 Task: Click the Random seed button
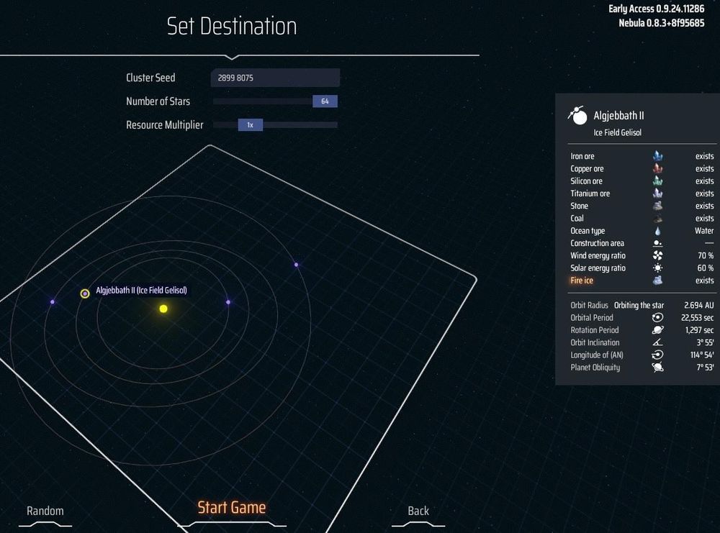point(45,511)
